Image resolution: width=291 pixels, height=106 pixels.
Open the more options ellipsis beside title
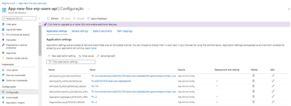(88, 9)
